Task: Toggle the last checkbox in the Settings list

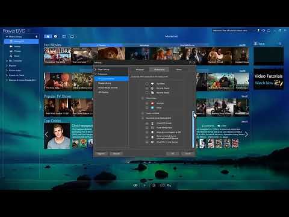Action: [147, 142]
